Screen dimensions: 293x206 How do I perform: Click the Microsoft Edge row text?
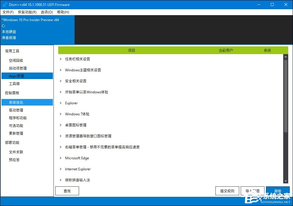[77, 158]
